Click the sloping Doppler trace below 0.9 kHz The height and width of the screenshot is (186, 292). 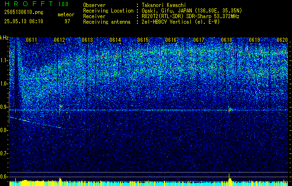35,122
